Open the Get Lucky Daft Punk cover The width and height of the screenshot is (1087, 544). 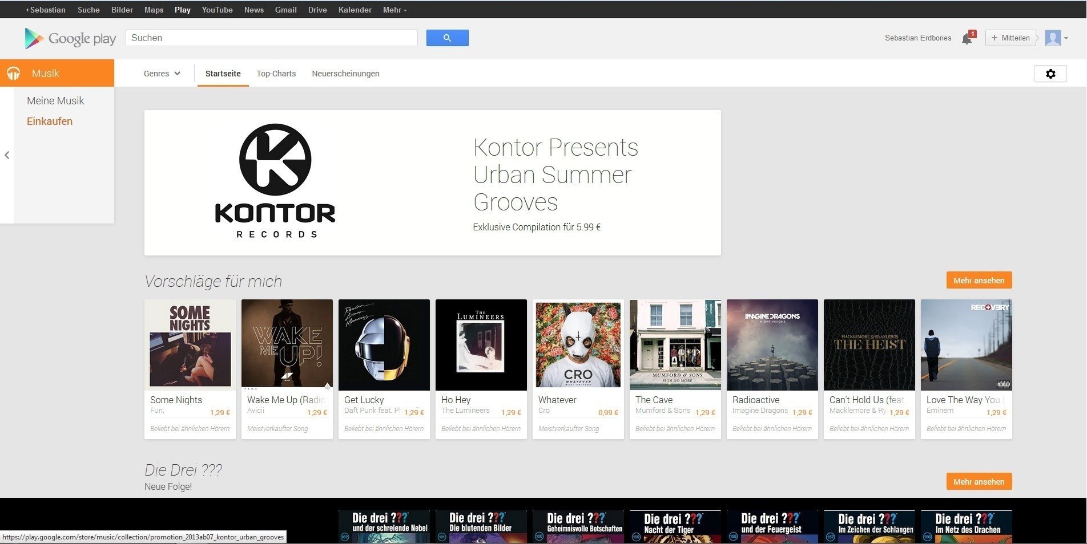[x=384, y=345]
